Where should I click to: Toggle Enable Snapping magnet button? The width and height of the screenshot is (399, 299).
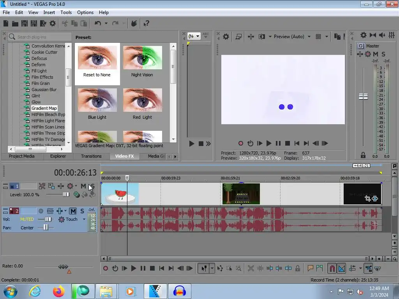click(332, 268)
